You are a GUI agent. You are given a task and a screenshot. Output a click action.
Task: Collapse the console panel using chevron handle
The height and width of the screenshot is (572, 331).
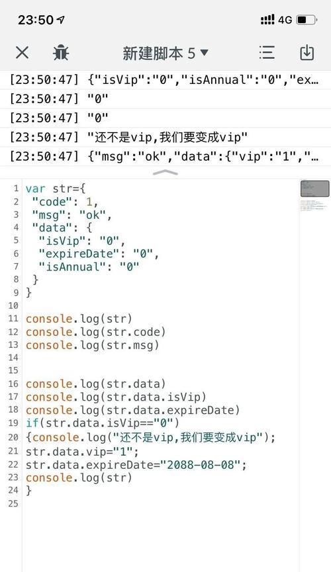[x=165, y=173]
